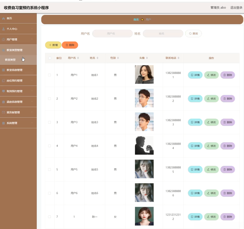The height and width of the screenshot is (229, 244).
Task: Expand the 退座信息管理 menu chevron
Action: pyautogui.click(x=32, y=101)
